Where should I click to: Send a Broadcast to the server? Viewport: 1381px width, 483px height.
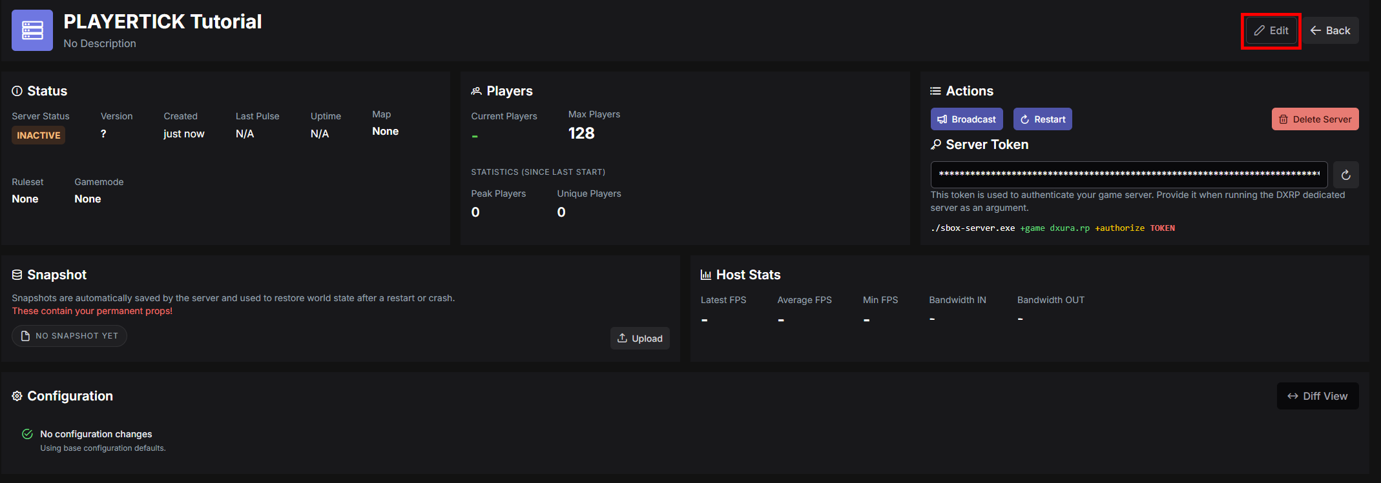click(966, 119)
